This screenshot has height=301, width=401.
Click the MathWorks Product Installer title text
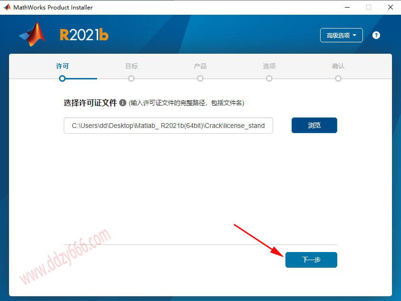[x=53, y=8]
